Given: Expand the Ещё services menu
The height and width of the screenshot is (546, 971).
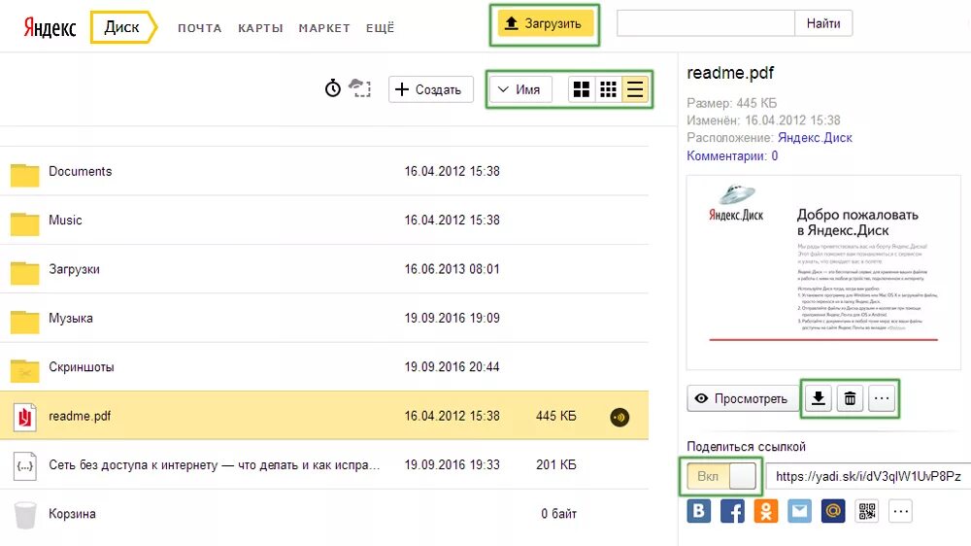Looking at the screenshot, I should pos(380,28).
